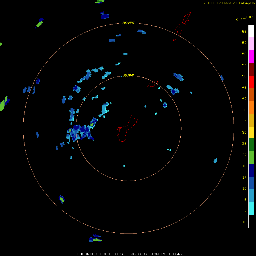The image size is (256, 256).
Task: Pick the light pink legend swatch
Action: (251, 44)
